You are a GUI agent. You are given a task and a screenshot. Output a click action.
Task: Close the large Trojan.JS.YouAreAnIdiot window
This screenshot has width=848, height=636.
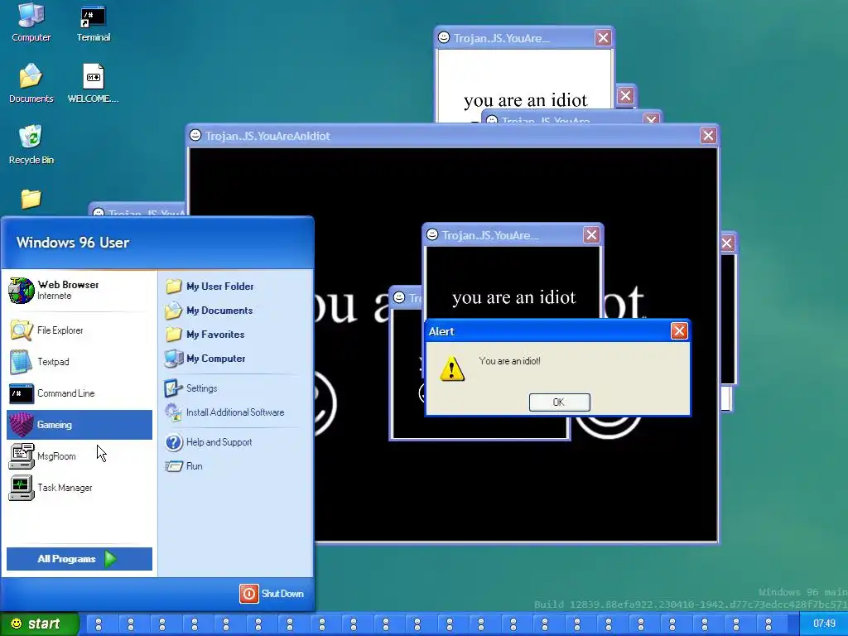[x=708, y=135]
